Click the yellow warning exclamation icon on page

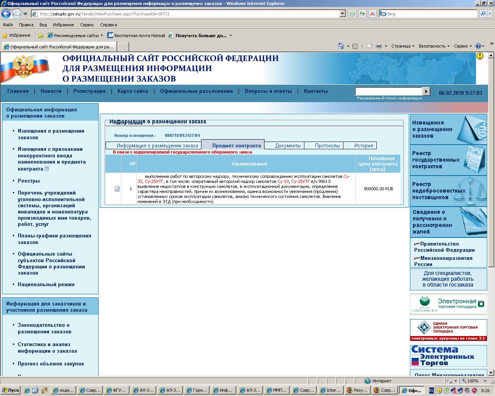(x=480, y=56)
